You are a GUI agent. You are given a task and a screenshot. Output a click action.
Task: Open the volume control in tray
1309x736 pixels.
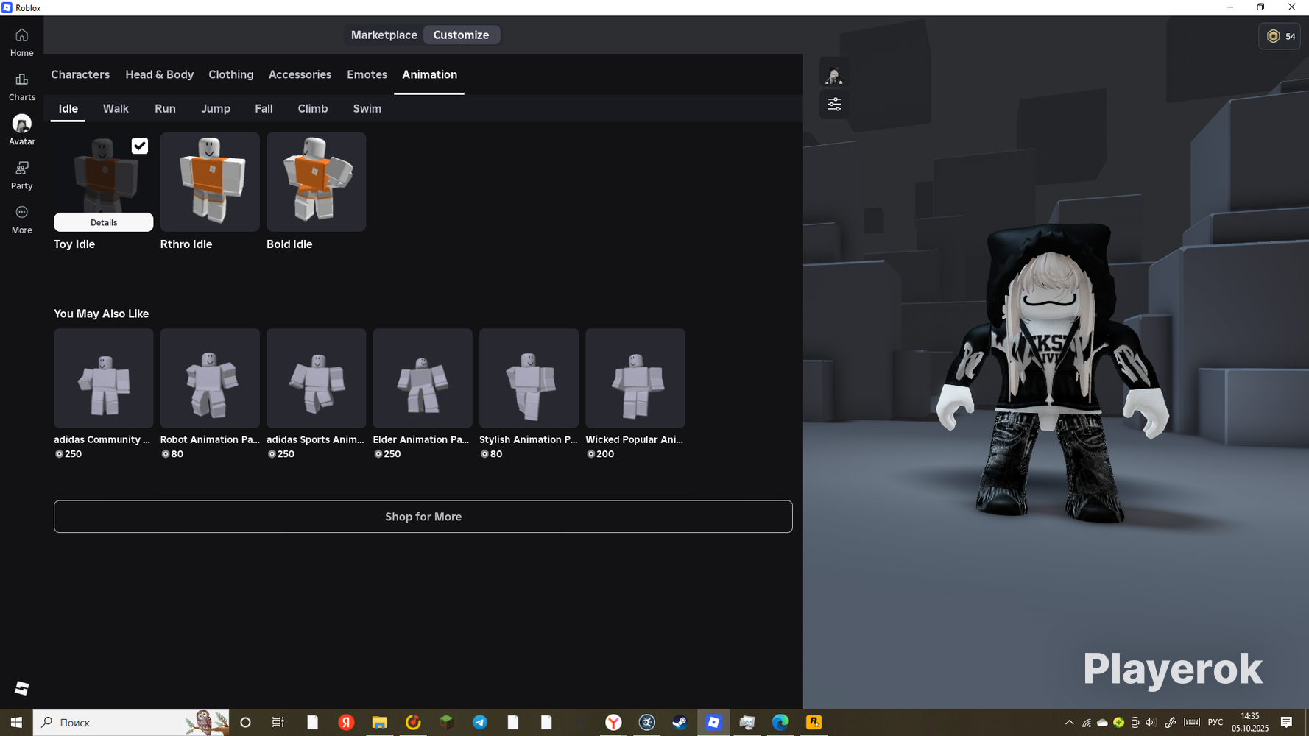(x=1151, y=722)
